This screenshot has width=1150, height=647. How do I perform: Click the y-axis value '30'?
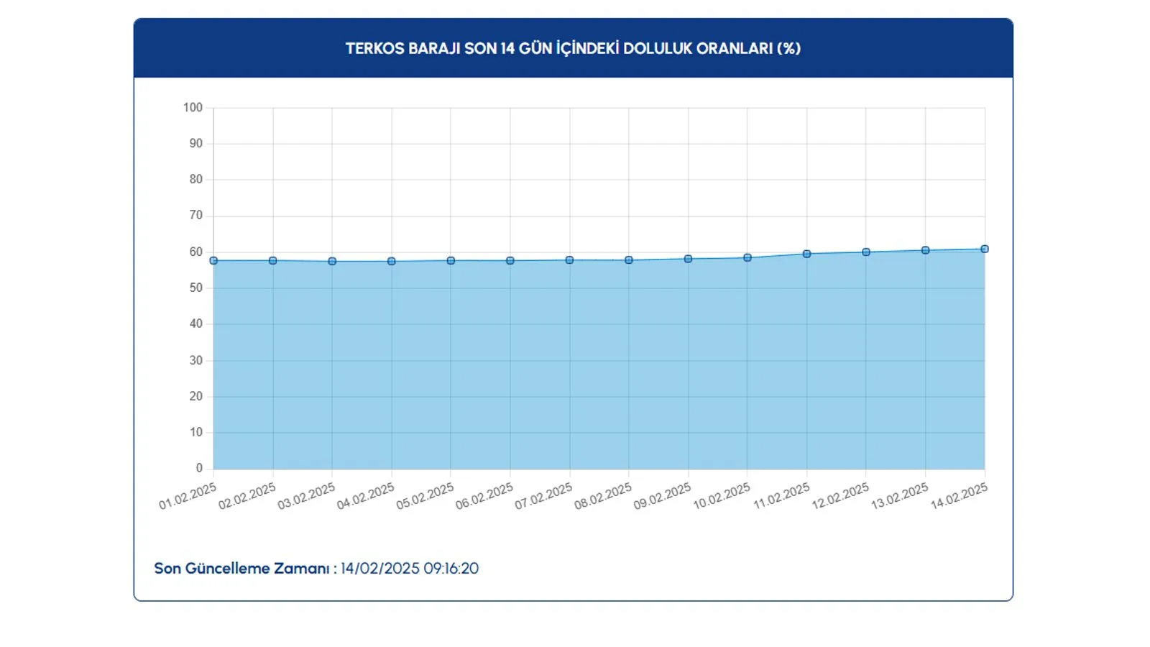click(x=196, y=361)
